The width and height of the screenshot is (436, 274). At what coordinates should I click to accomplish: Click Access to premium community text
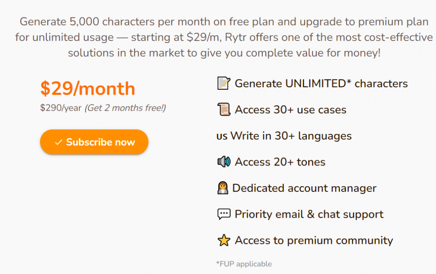click(314, 240)
